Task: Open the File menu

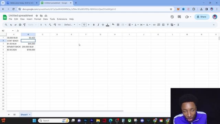Action: [10, 19]
